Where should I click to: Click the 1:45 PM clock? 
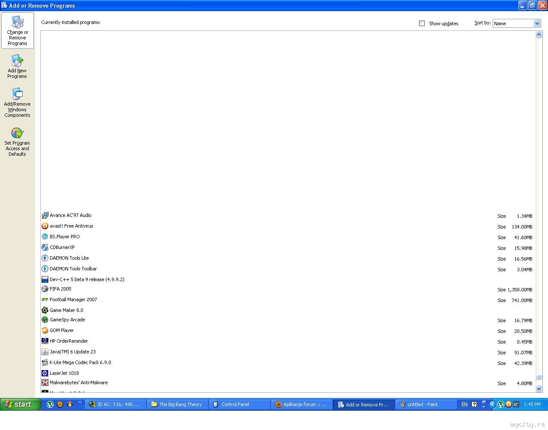(532, 404)
